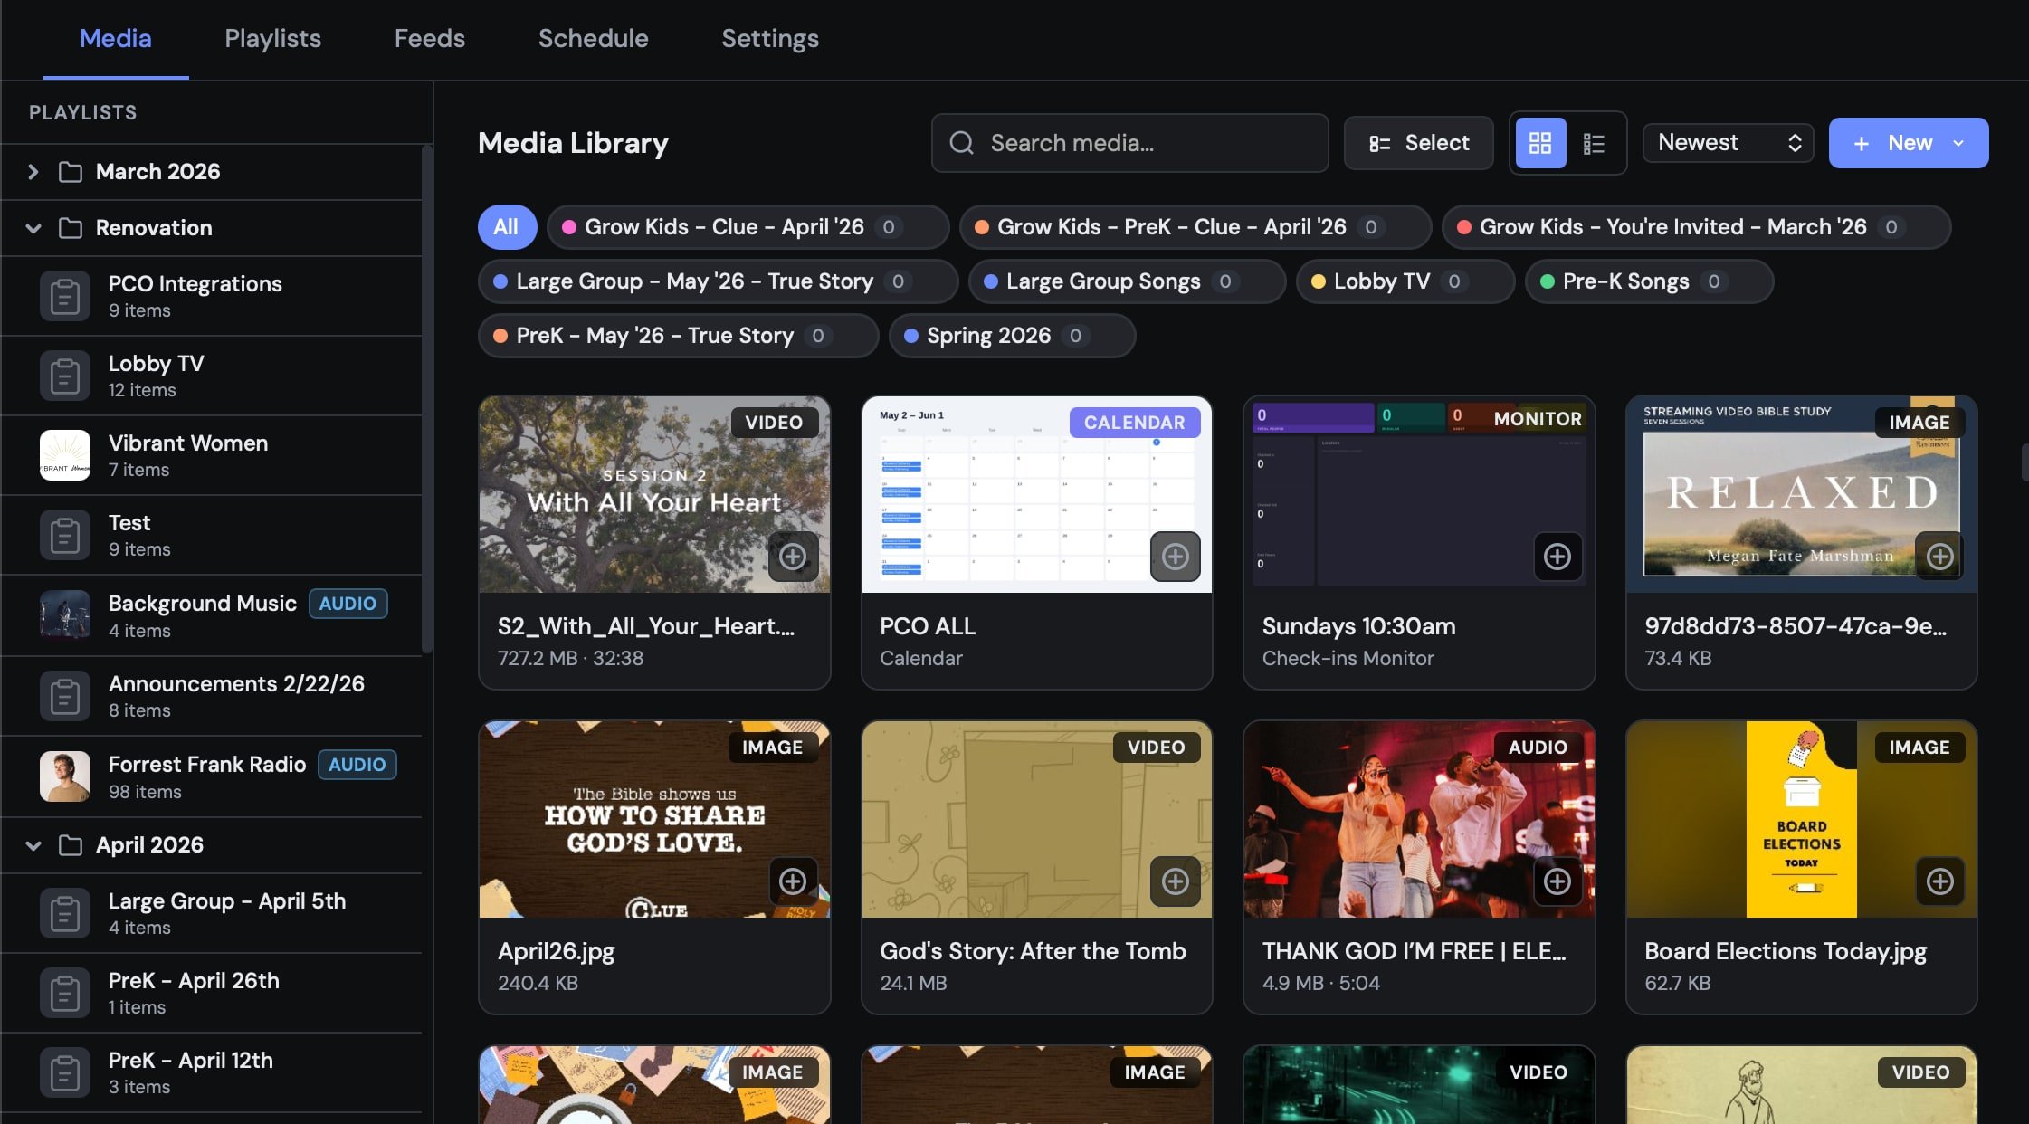Click the Large Group - April 5th playlist icon

point(65,913)
